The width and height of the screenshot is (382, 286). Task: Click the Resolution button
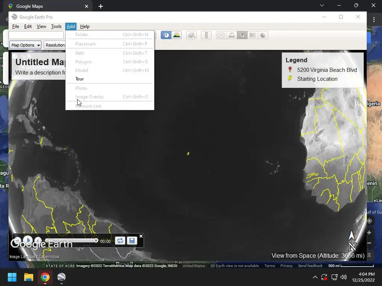pyautogui.click(x=55, y=45)
